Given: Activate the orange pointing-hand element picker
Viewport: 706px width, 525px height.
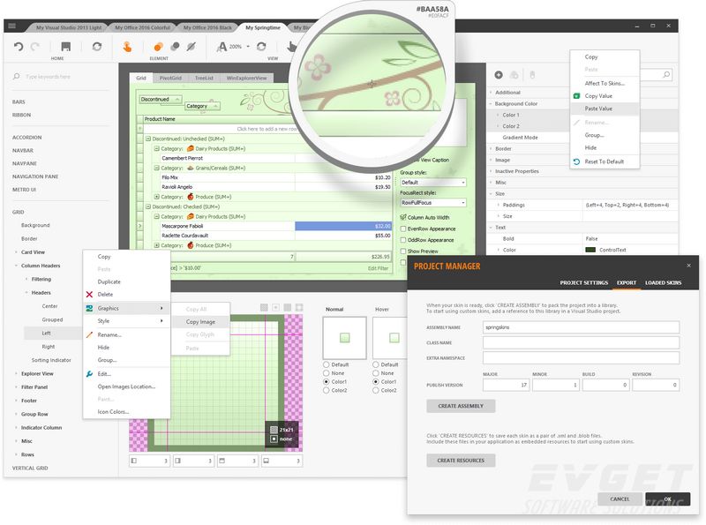Looking at the screenshot, I should (x=127, y=47).
